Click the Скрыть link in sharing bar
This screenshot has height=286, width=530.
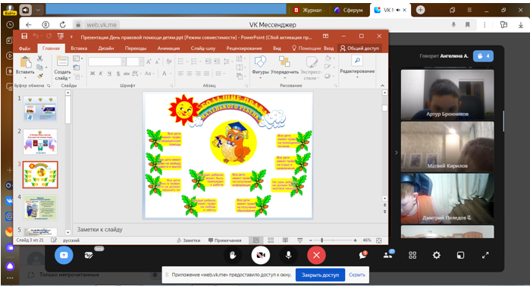[x=356, y=275]
